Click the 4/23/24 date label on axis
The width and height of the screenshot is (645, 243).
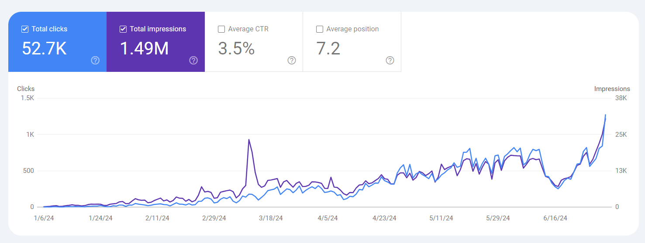(384, 218)
